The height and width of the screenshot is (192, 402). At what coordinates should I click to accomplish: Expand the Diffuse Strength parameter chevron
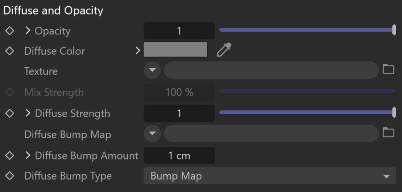click(x=28, y=113)
